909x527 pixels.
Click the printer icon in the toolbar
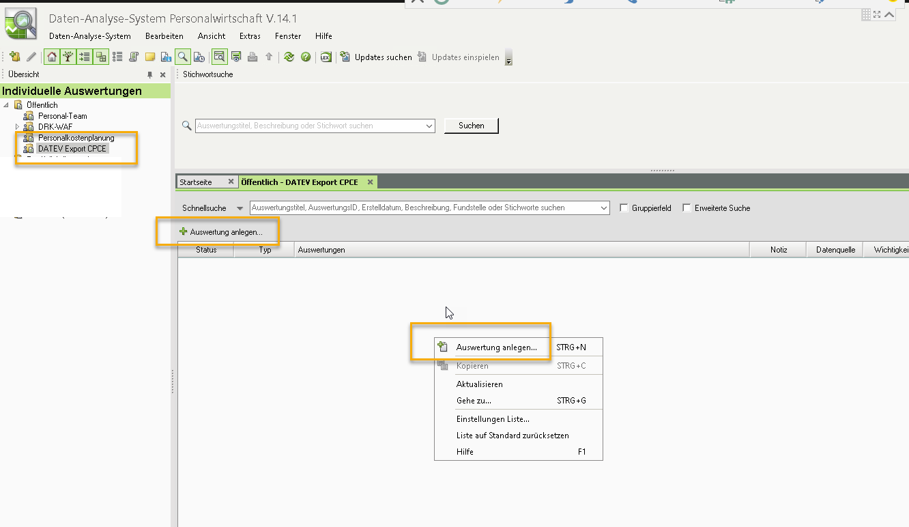coord(252,57)
